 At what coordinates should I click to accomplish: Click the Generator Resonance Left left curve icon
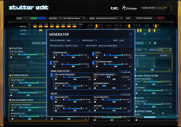point(56,88)
